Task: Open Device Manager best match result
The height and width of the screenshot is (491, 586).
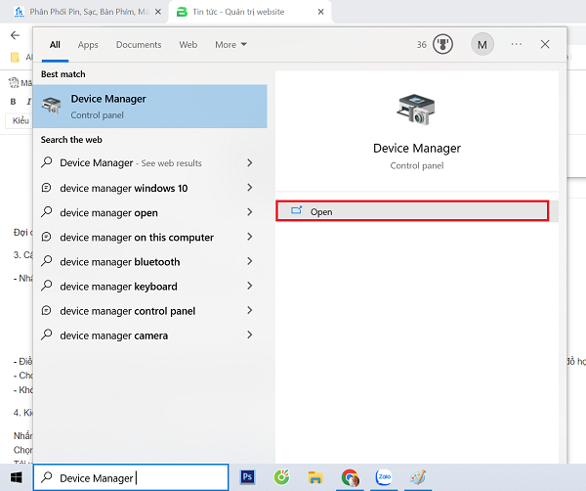Action: coord(149,107)
